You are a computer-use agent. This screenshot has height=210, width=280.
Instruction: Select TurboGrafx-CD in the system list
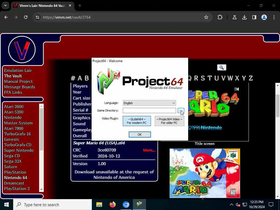pos(18,145)
